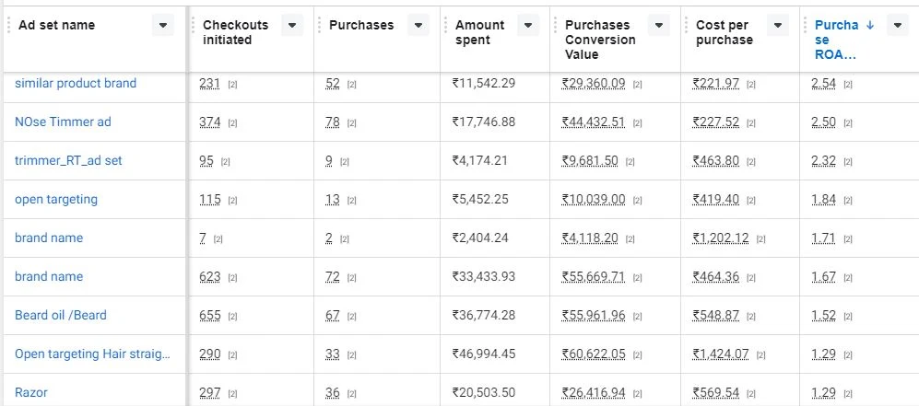Open the Open targeting Hair straig… ad set

92,354
